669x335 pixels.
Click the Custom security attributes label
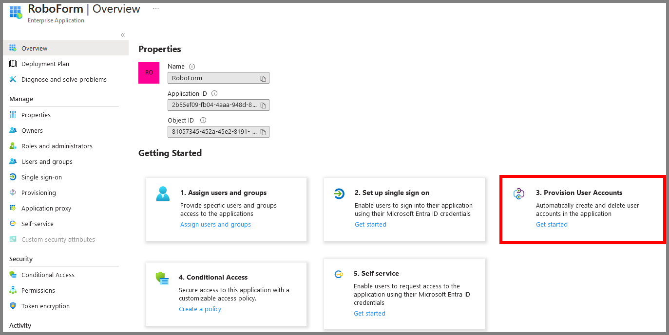click(58, 239)
